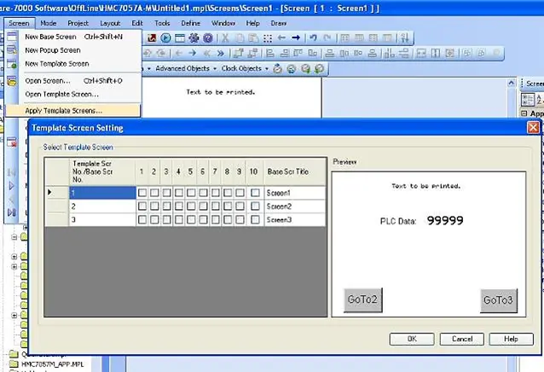Click Cancel in Template Screen Setting
Screen dimensions: 544x372
click(x=462, y=339)
